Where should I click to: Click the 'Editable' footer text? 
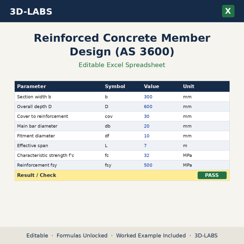point(37,235)
